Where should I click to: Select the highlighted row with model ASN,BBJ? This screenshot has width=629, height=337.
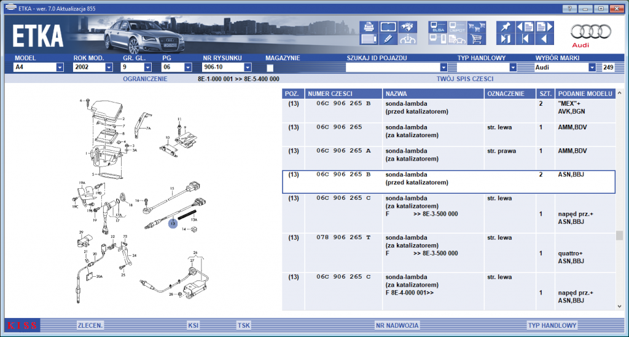coord(448,182)
